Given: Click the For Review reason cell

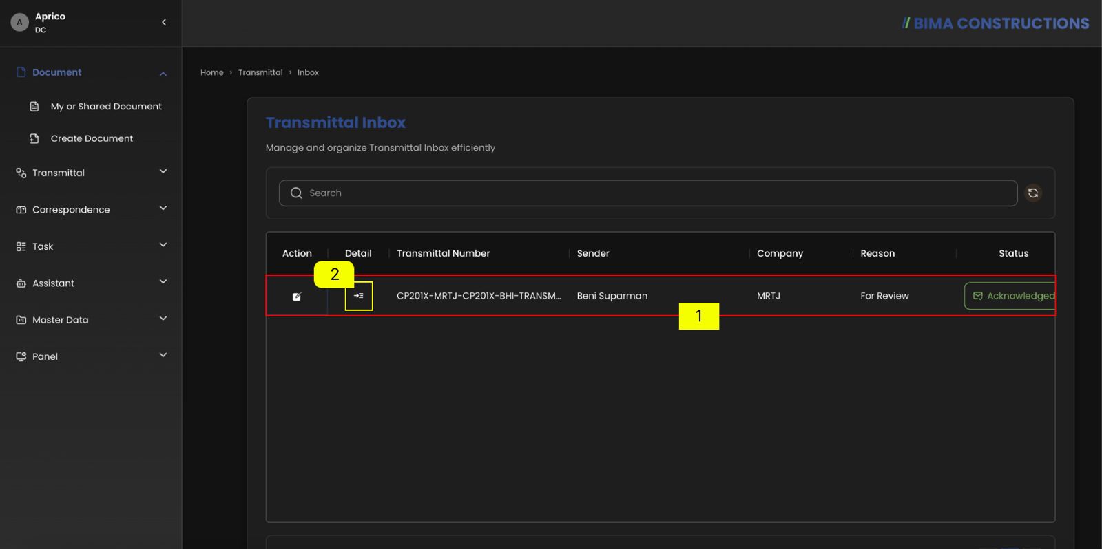Looking at the screenshot, I should [x=884, y=296].
